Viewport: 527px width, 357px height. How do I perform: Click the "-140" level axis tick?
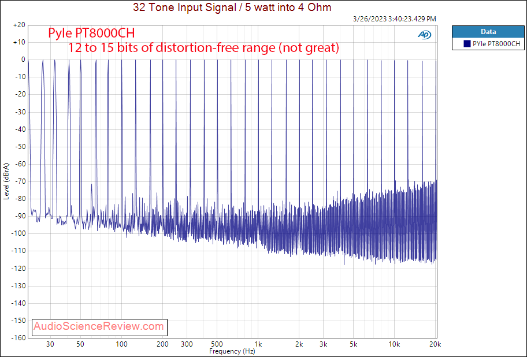(18, 303)
